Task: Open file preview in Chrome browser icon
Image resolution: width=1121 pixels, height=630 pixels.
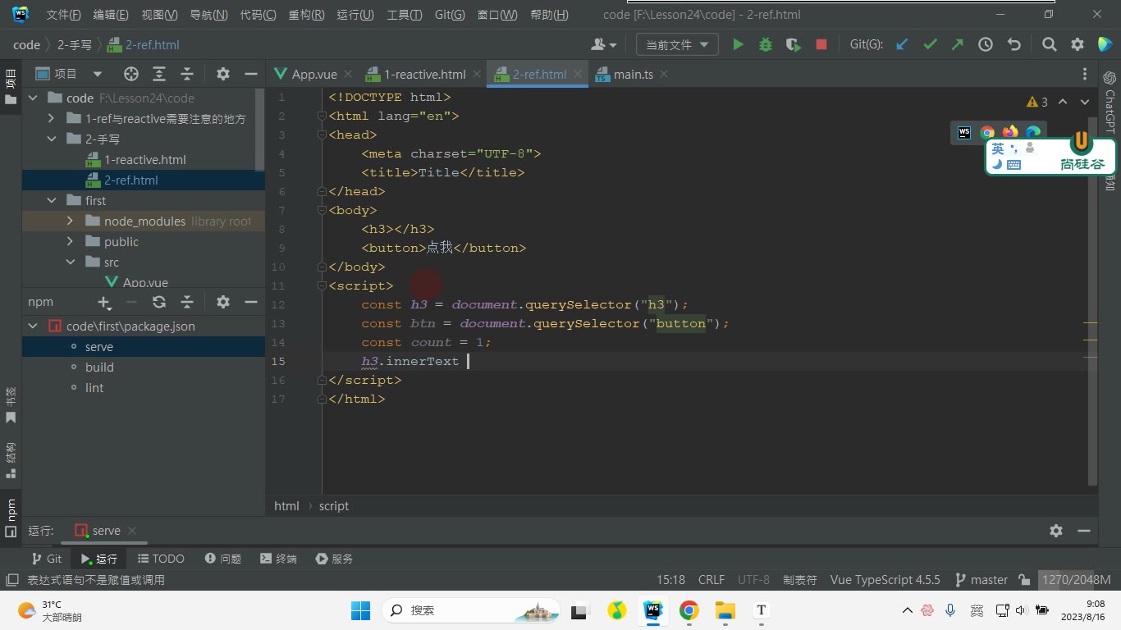Action: pos(987,132)
